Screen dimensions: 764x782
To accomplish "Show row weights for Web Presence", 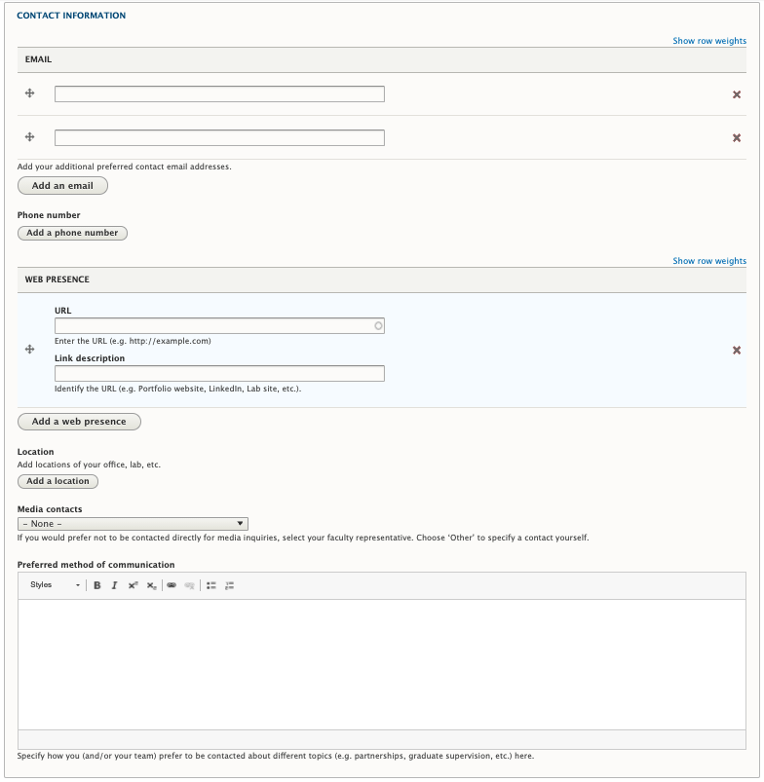I will click(709, 261).
